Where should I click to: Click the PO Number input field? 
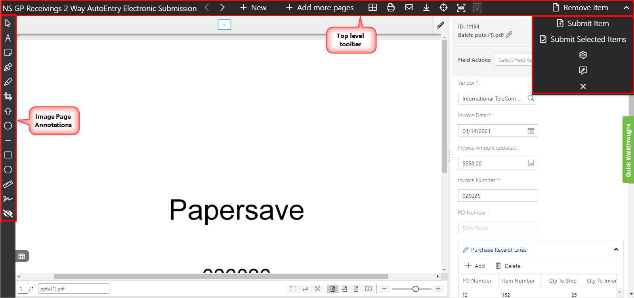[x=497, y=228]
